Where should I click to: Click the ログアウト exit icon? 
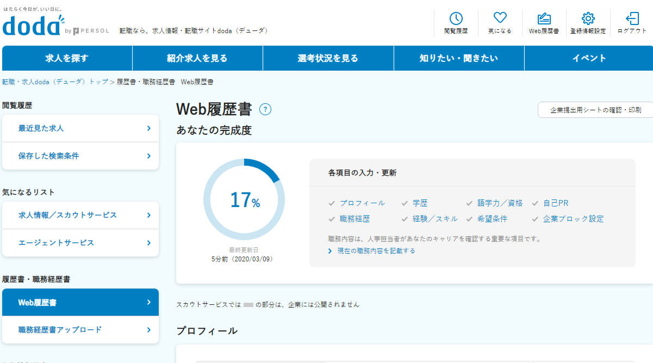pyautogui.click(x=632, y=19)
